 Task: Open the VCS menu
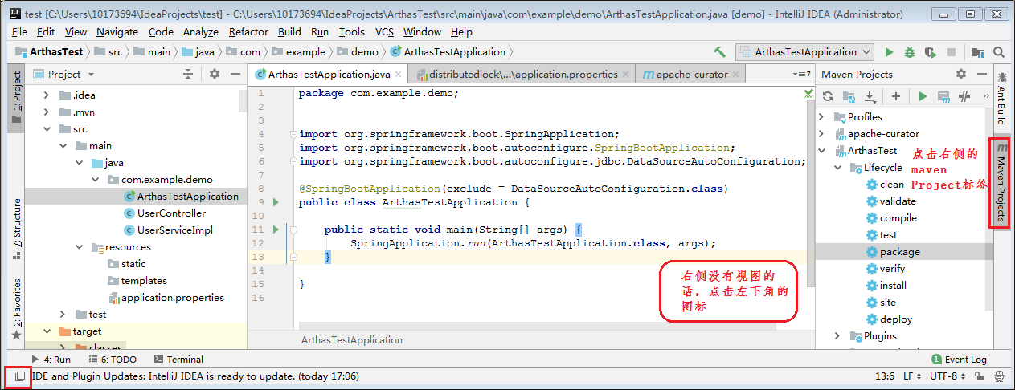point(384,31)
